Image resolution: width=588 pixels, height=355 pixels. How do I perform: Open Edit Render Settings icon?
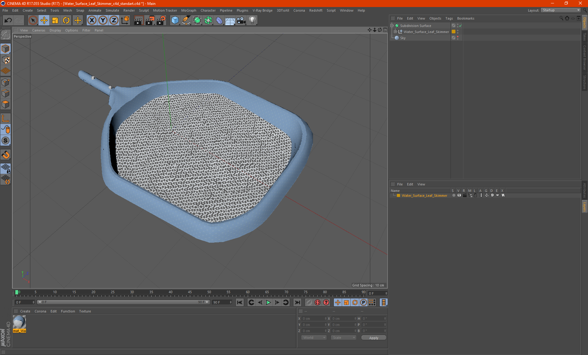tap(161, 20)
